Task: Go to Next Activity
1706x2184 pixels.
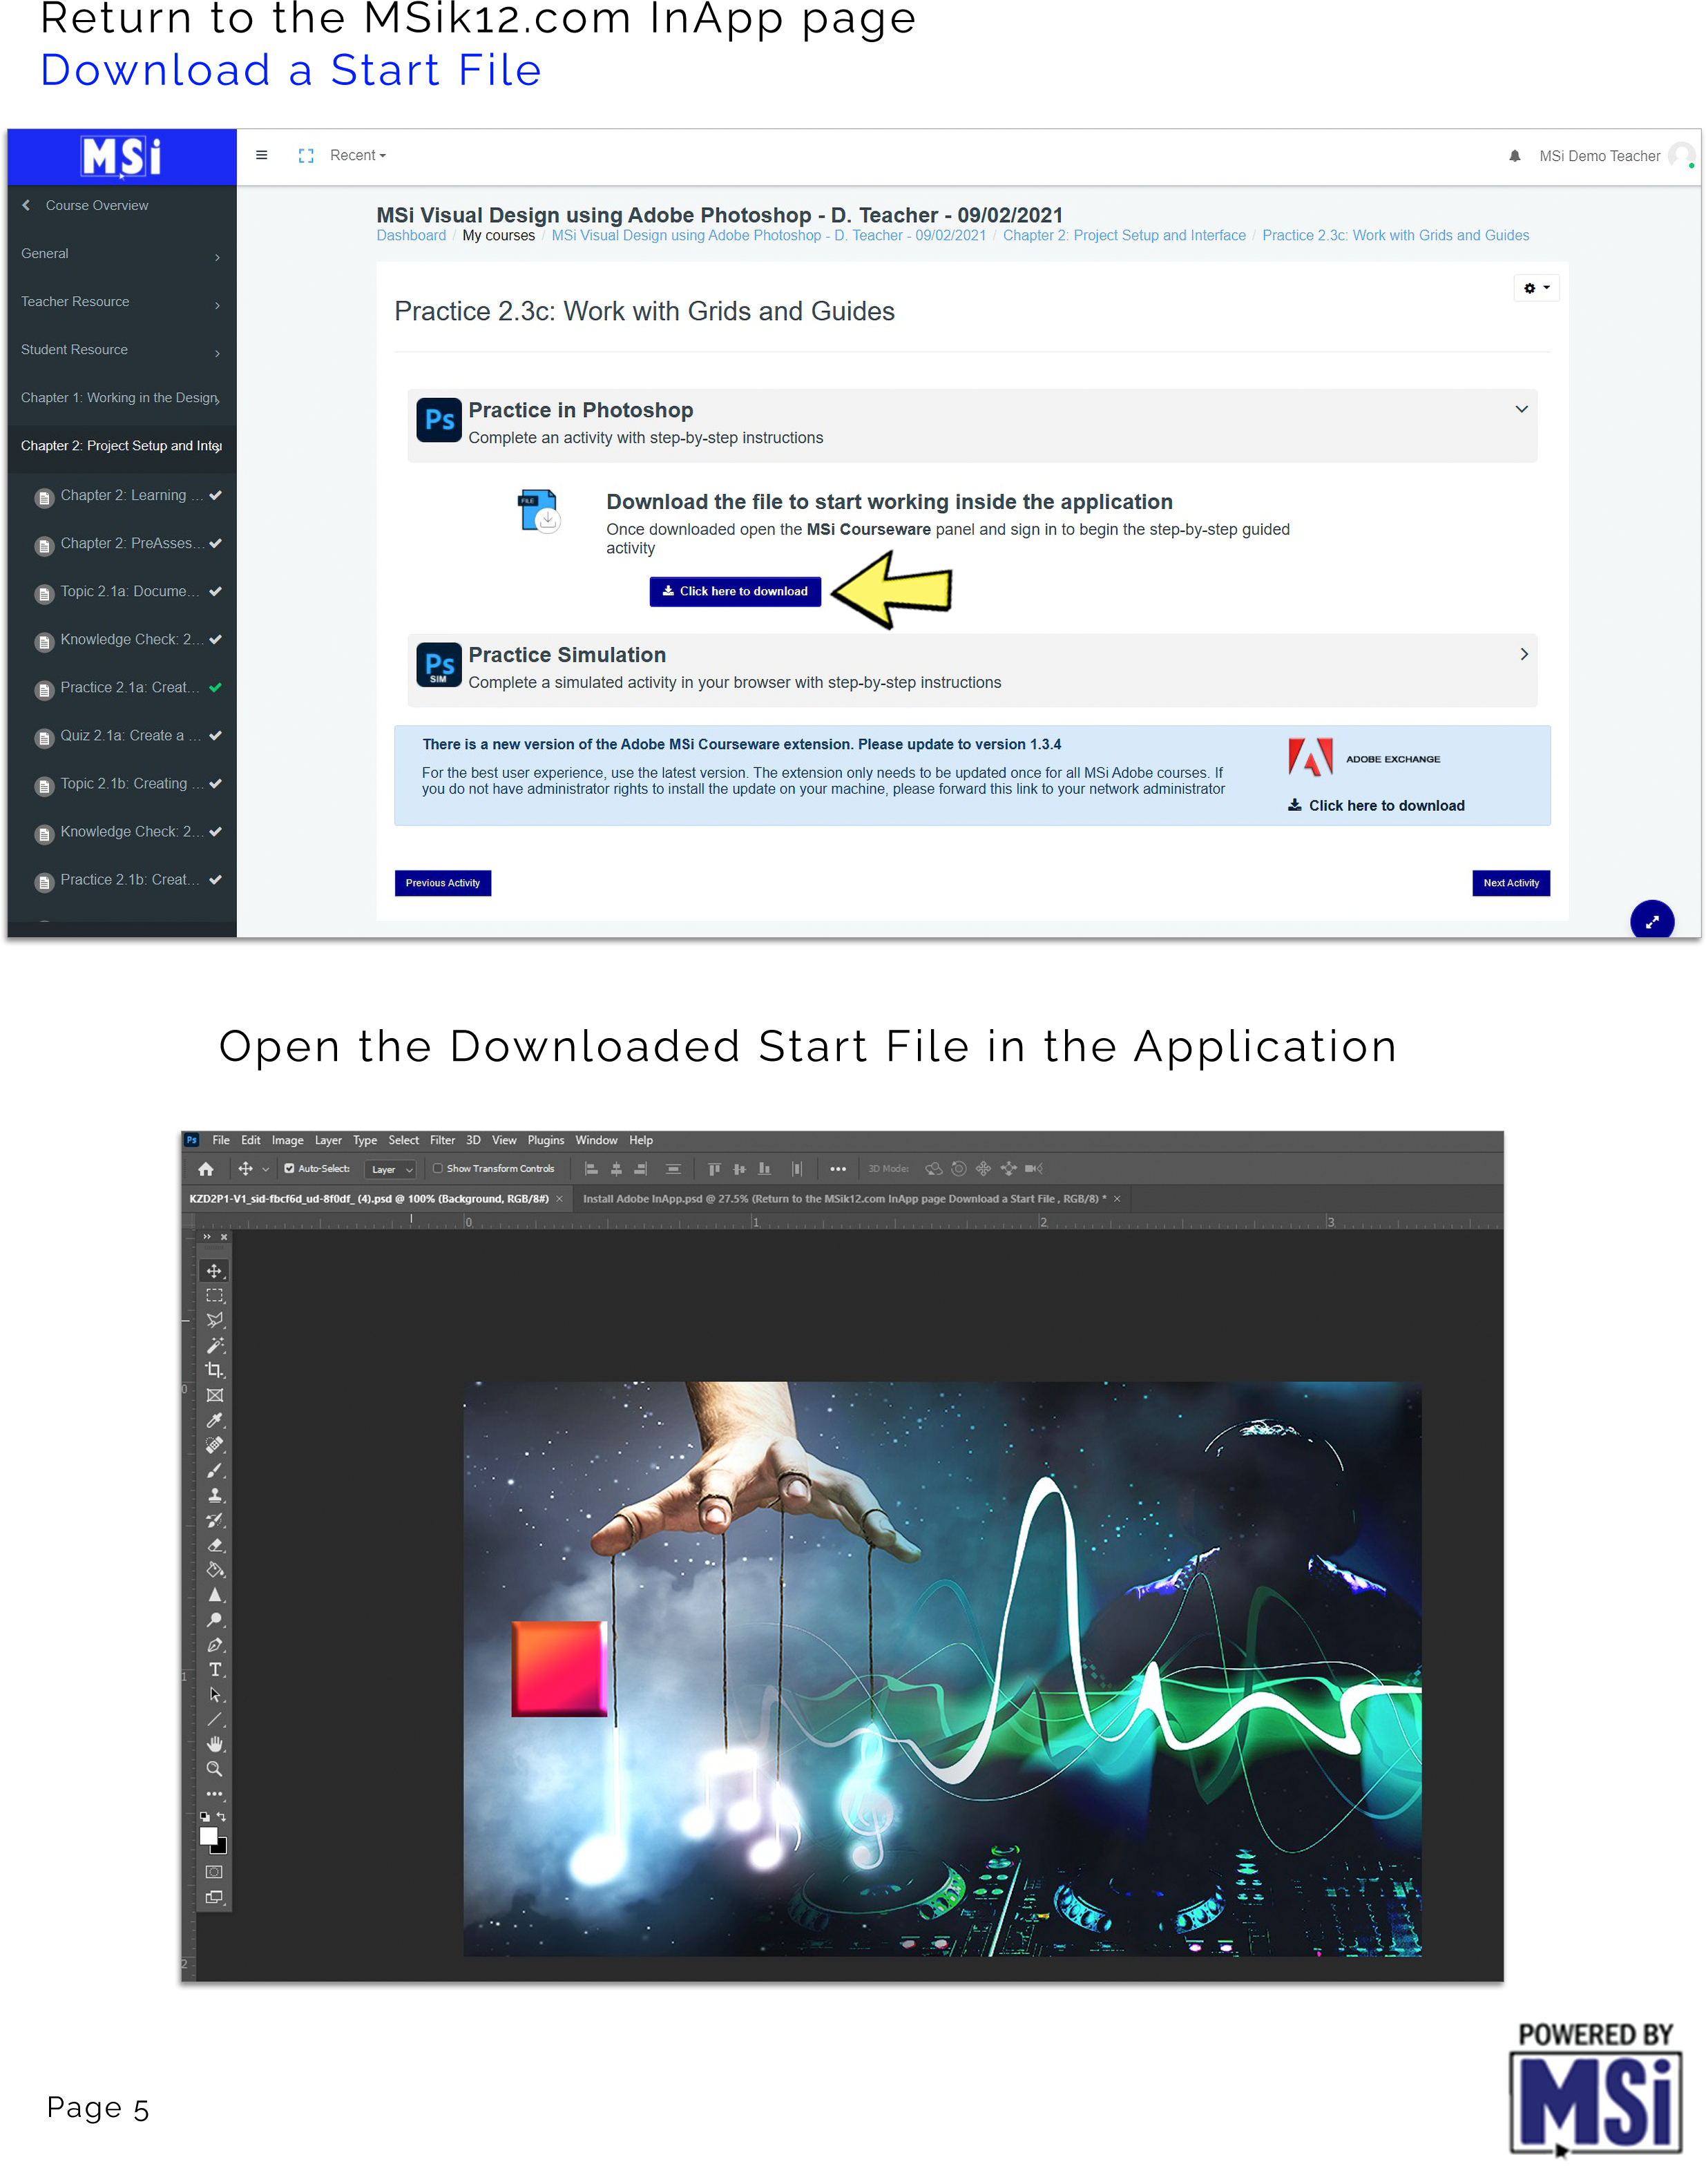Action: (1510, 883)
